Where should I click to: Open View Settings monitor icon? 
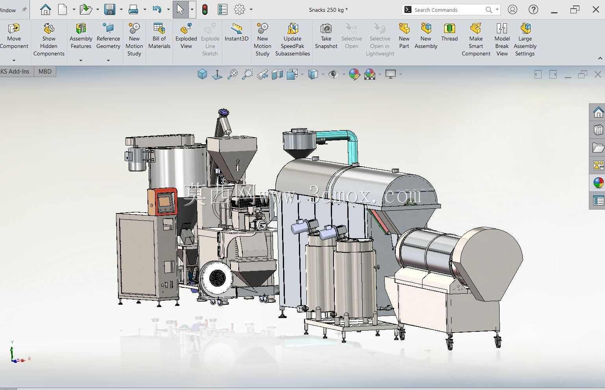click(x=391, y=74)
